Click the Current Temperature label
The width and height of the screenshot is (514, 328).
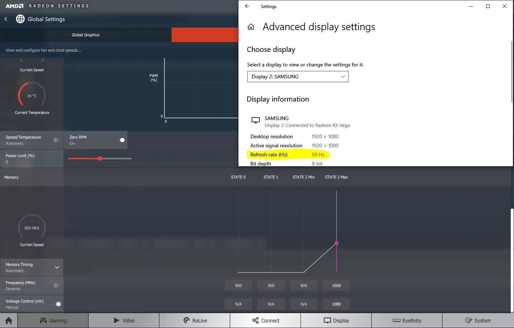(x=32, y=112)
